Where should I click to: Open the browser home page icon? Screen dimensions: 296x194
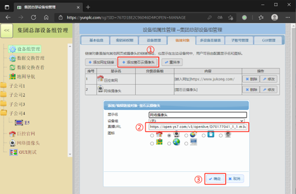(46, 17)
